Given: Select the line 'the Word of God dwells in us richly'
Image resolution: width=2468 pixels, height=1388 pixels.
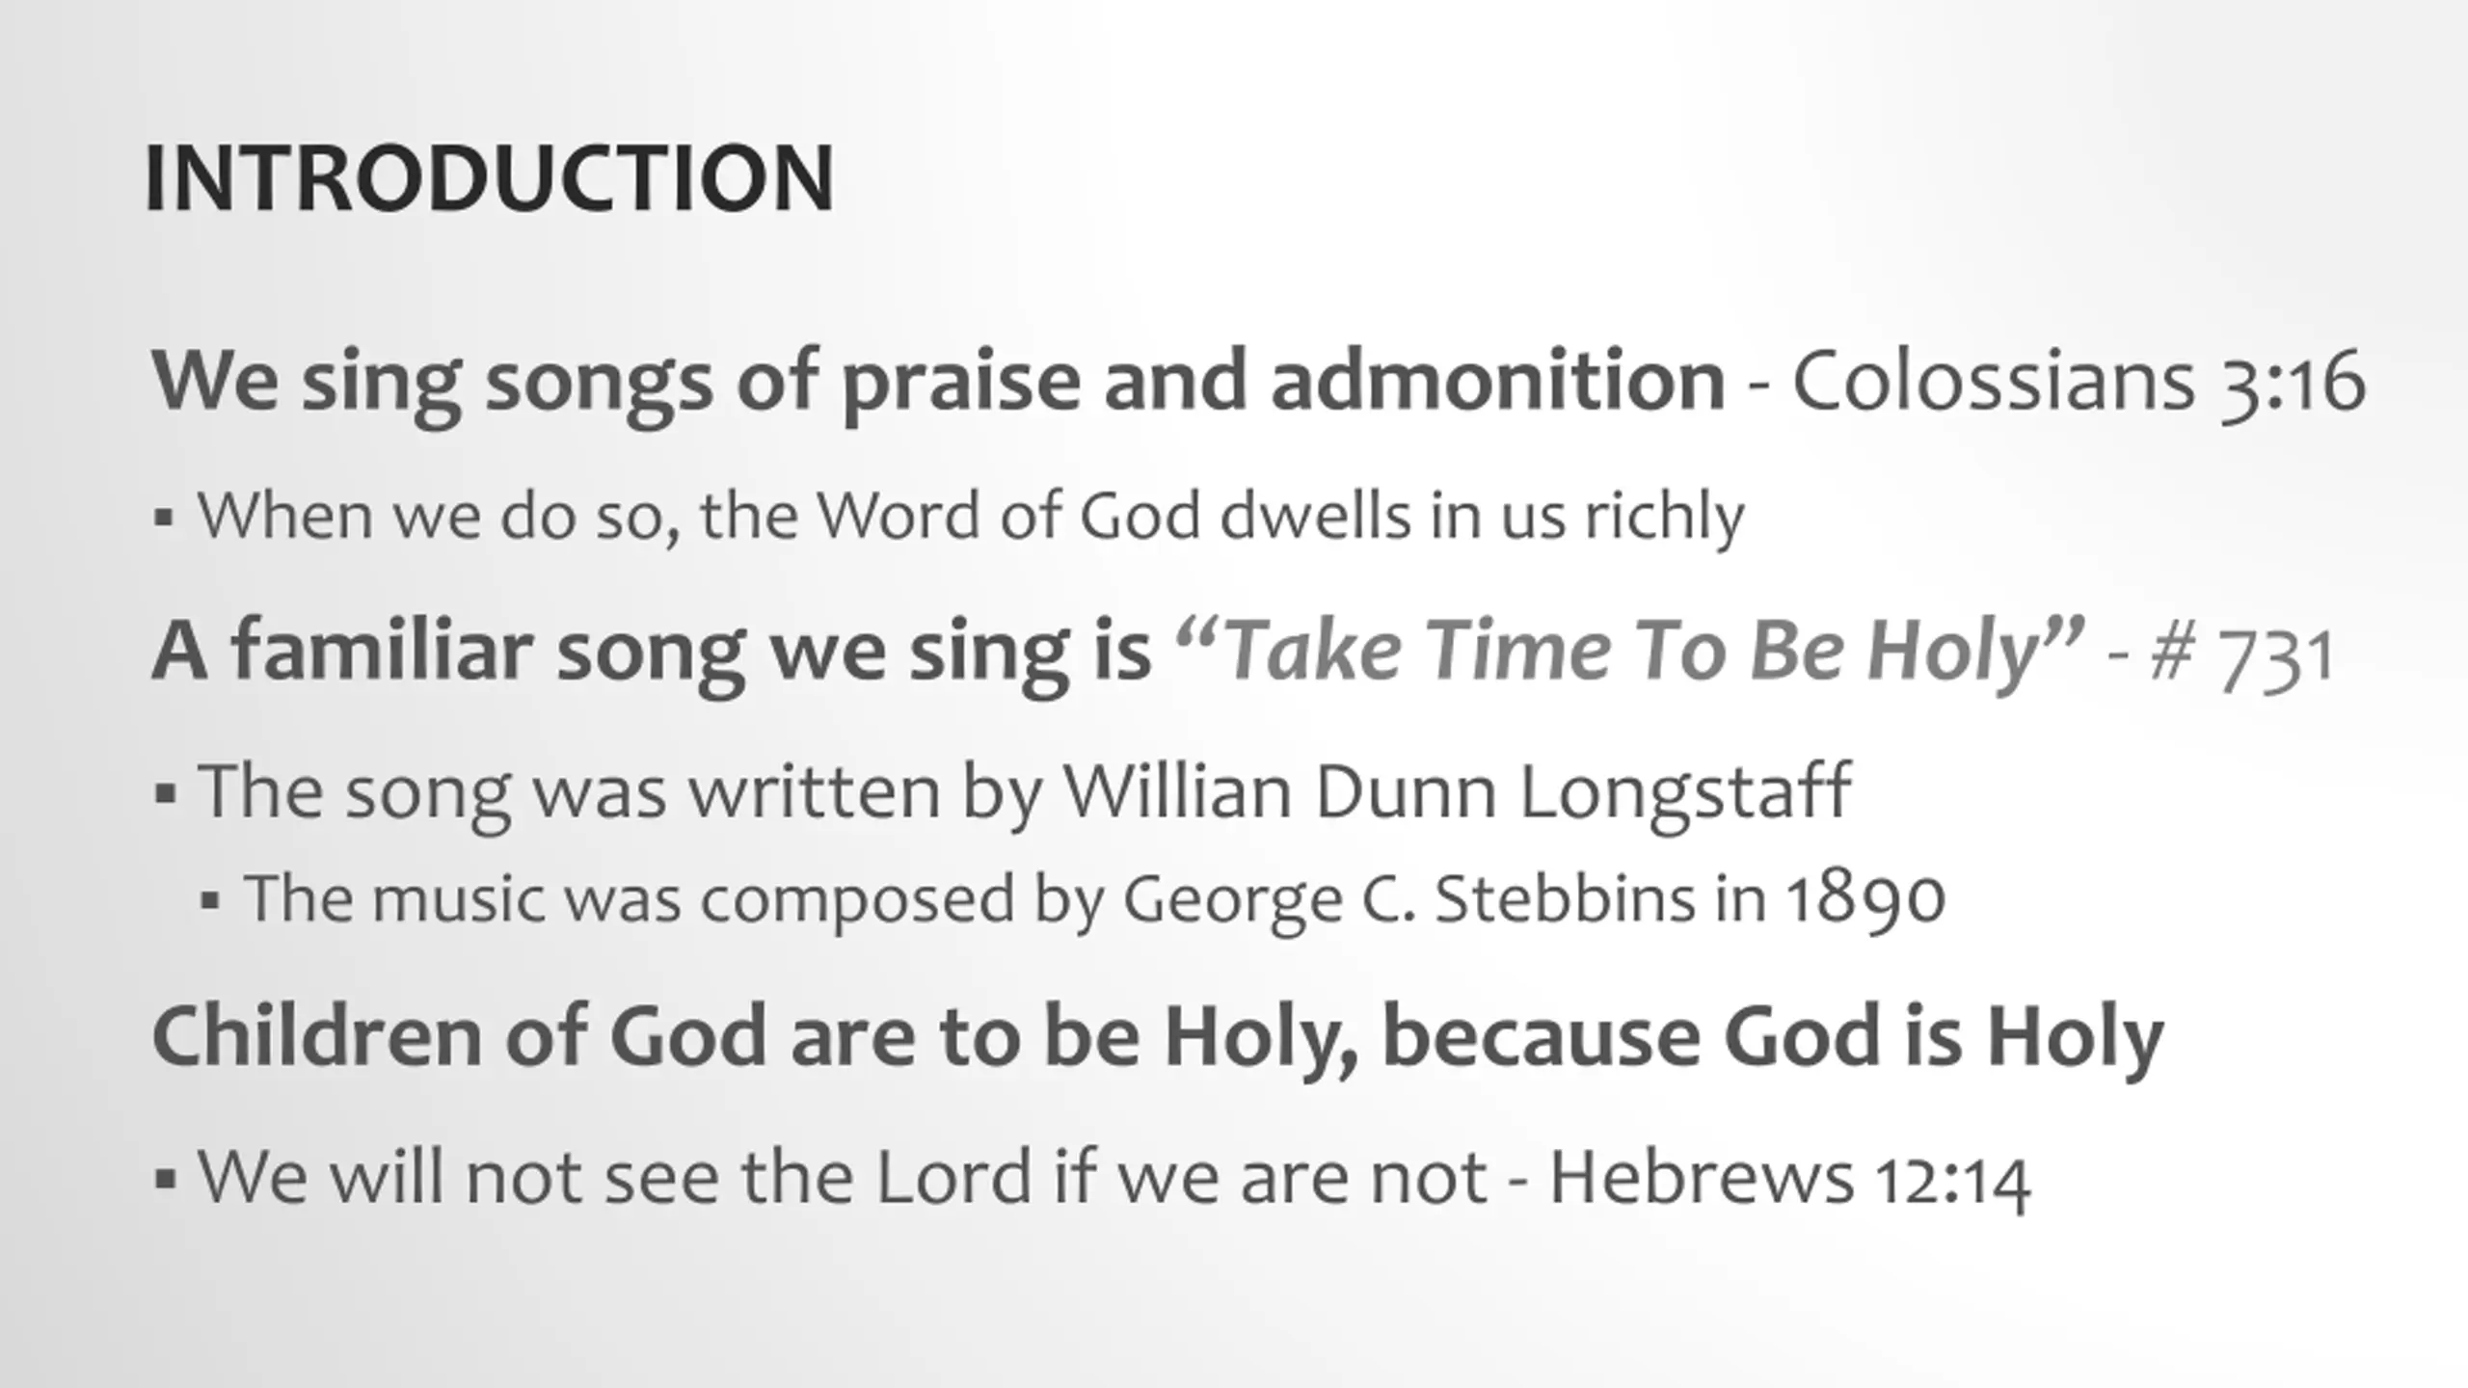Looking at the screenshot, I should click(x=1222, y=518).
